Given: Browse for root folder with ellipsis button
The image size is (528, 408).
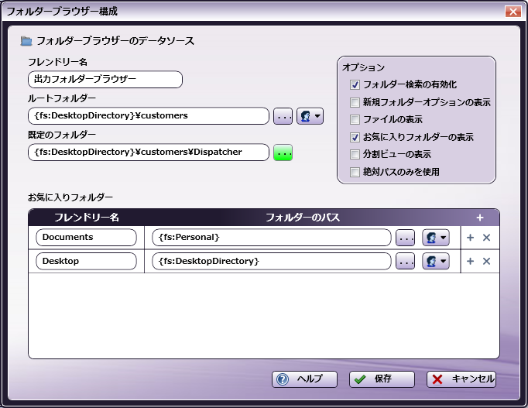Looking at the screenshot, I should (283, 116).
